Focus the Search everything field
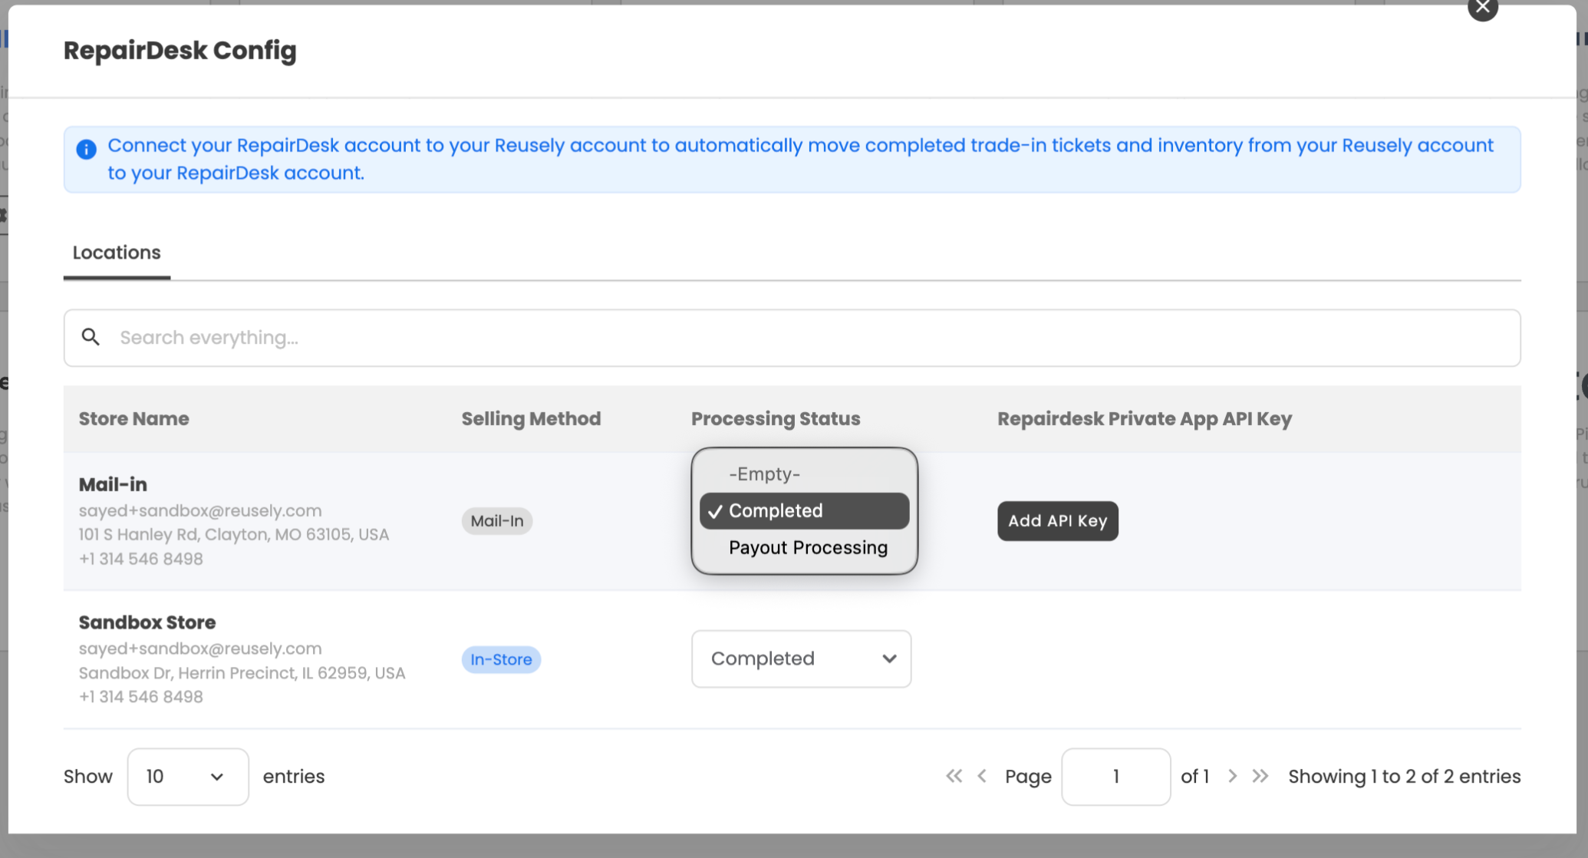 [792, 338]
